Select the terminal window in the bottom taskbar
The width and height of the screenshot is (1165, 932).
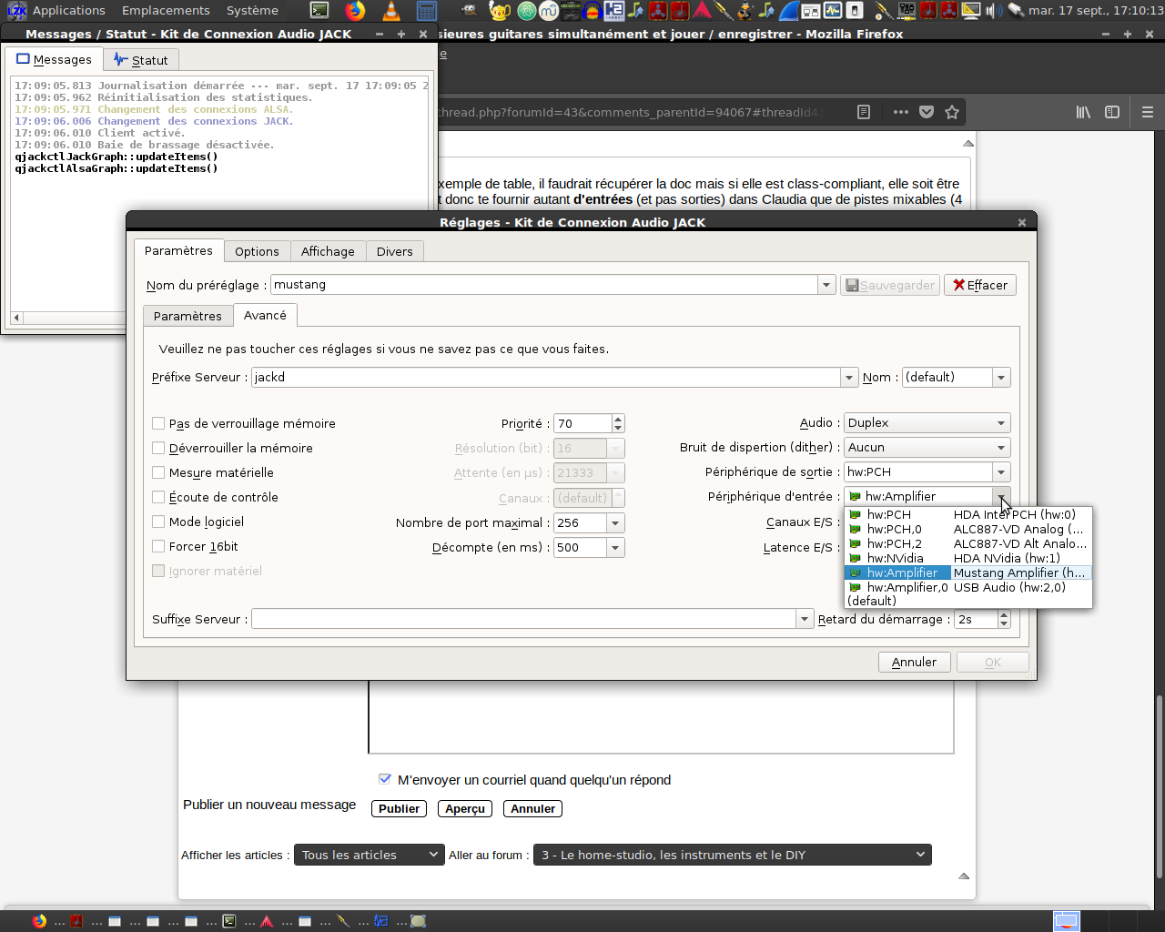pos(228,921)
